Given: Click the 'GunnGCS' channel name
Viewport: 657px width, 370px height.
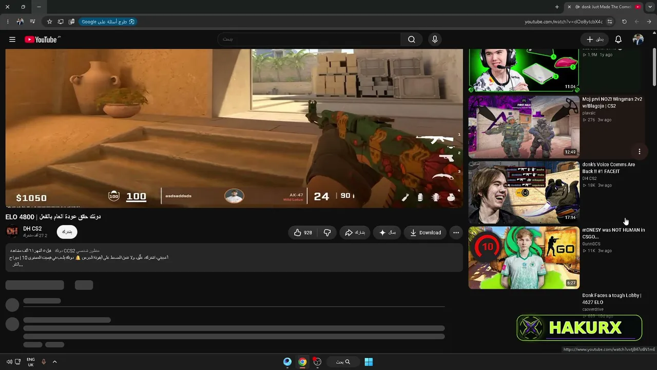Looking at the screenshot, I should (591, 244).
